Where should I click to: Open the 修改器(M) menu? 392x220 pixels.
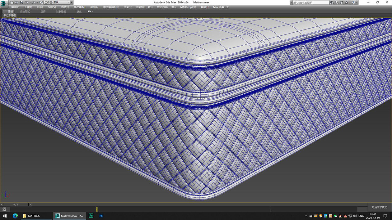coord(79,7)
